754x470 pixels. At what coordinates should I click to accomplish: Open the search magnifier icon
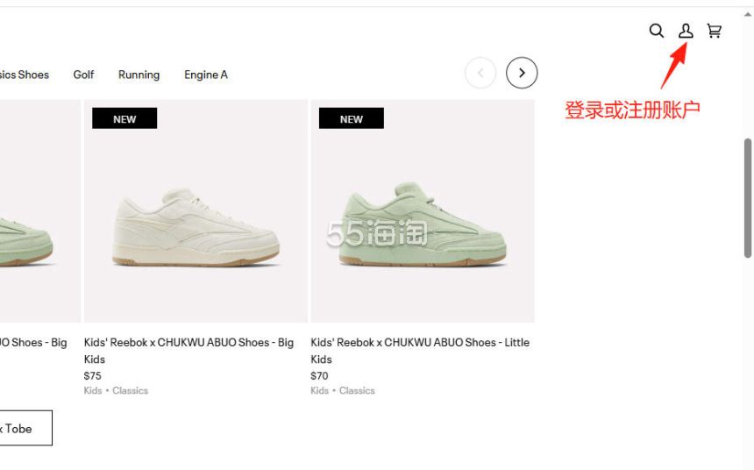click(657, 31)
